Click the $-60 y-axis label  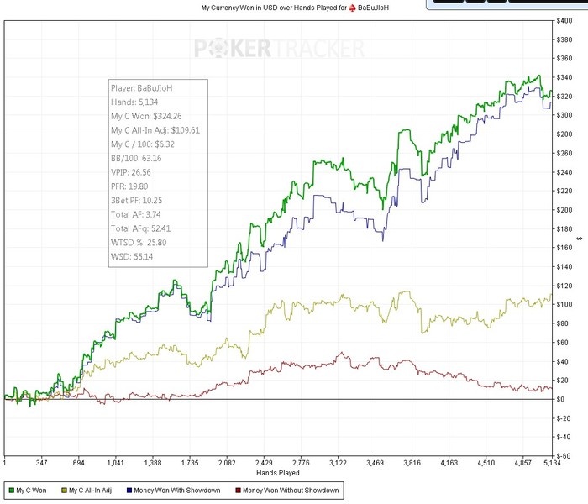564,456
